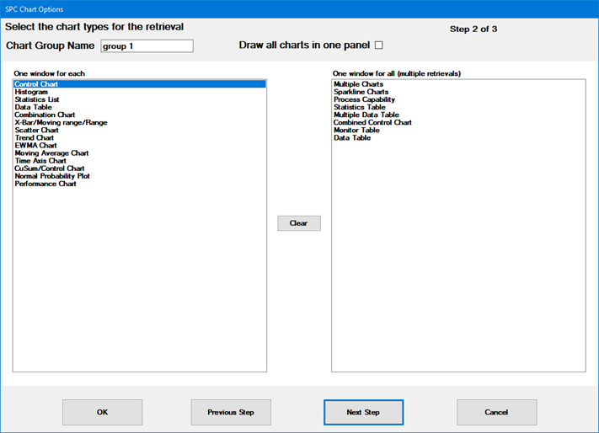This screenshot has height=433, width=599.
Task: Select Performance Chart in left list
Action: (x=45, y=184)
